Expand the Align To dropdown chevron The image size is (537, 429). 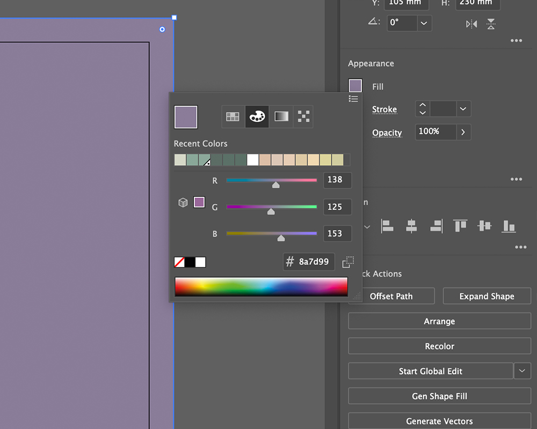coord(367,227)
